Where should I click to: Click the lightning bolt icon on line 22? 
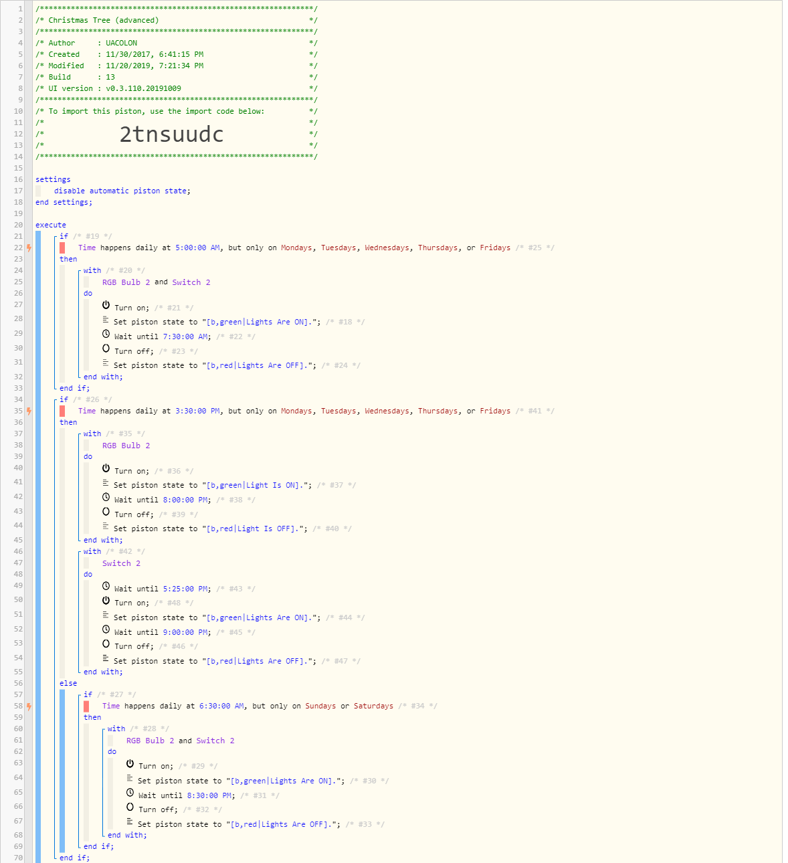[x=29, y=248]
